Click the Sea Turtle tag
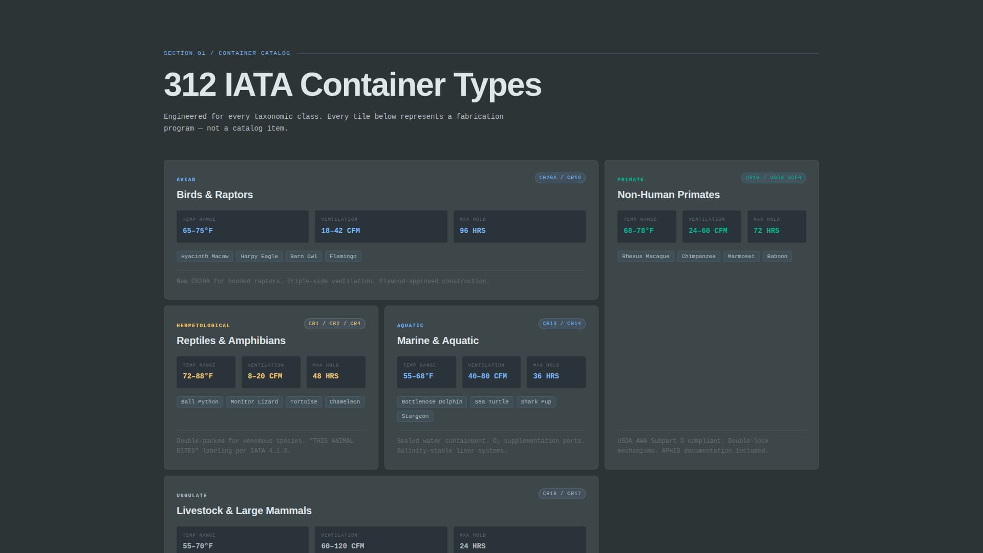 click(491, 402)
